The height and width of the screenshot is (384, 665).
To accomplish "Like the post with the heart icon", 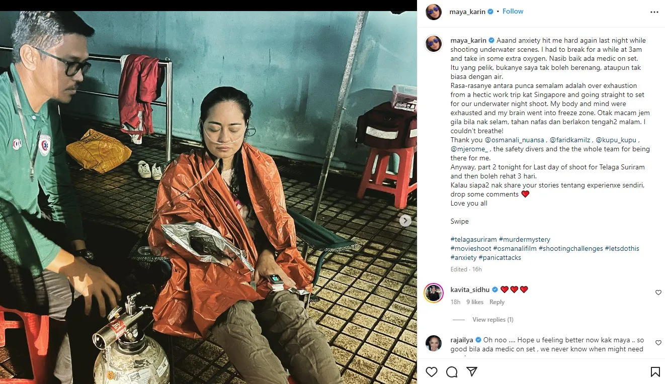I will click(x=432, y=372).
